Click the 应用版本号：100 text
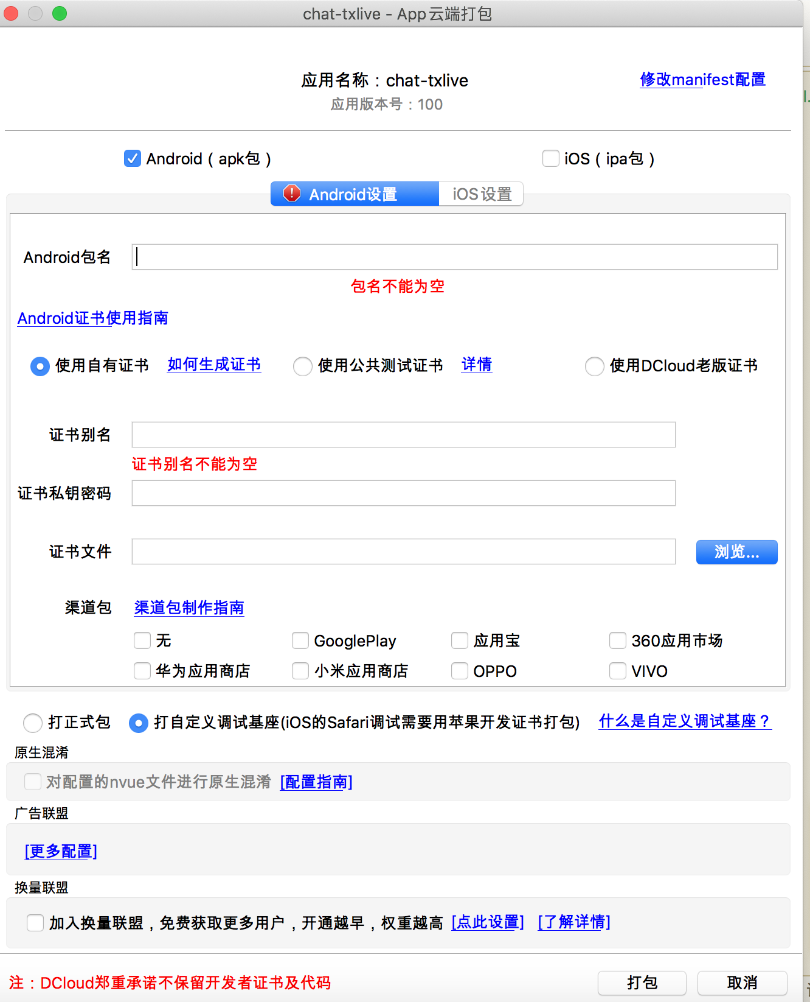The height and width of the screenshot is (1002, 810). [x=387, y=104]
